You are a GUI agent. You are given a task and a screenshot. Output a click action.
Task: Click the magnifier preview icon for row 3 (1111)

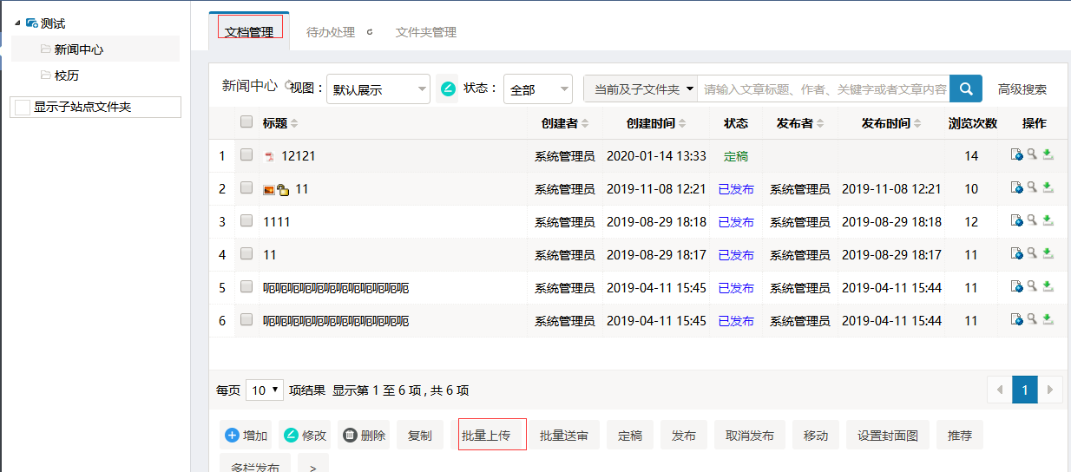pyautogui.click(x=1032, y=221)
